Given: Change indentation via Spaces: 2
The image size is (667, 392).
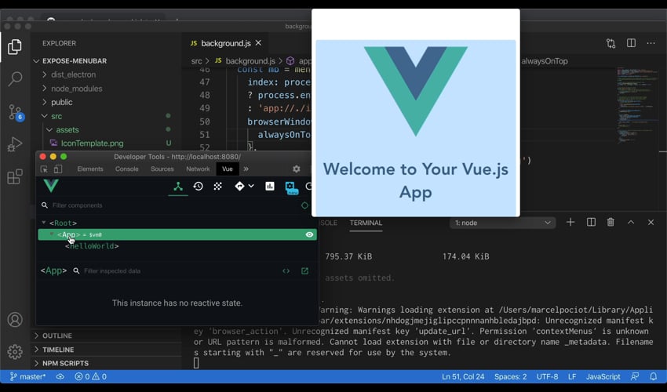Looking at the screenshot, I should (511, 376).
